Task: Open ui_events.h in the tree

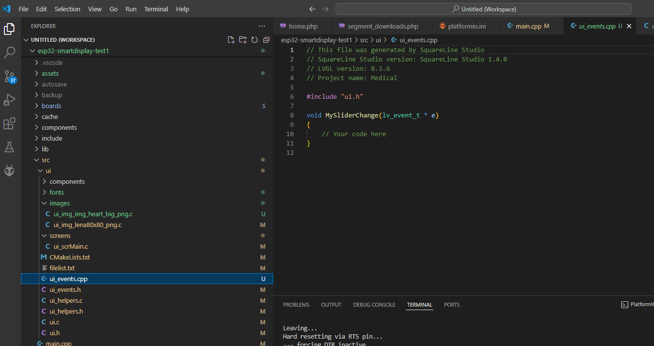Action: pos(147,289)
